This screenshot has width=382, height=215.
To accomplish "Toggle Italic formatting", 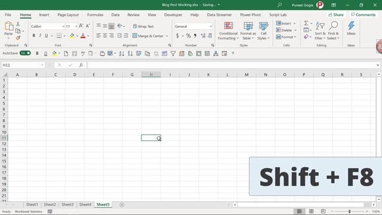I will pyautogui.click(x=40, y=36).
